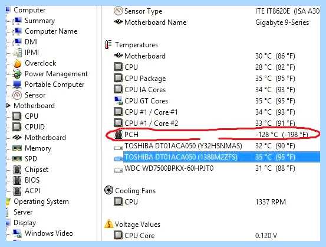Image resolution: width=326 pixels, height=247 pixels.
Task: Select the CPU Core row under Voltage Values
Action: click(x=195, y=236)
